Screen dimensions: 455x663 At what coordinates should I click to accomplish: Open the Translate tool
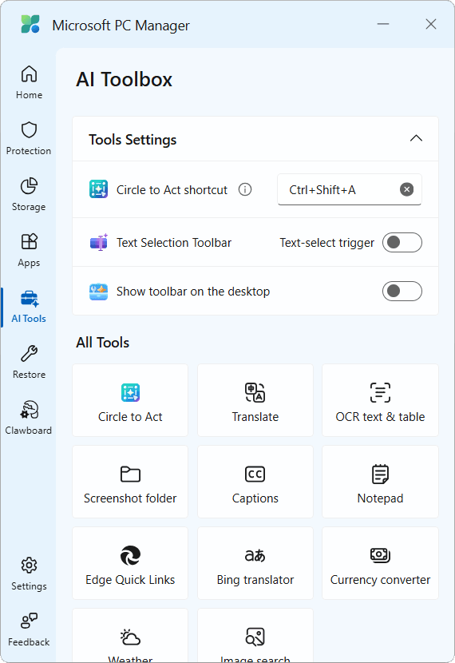pos(255,400)
